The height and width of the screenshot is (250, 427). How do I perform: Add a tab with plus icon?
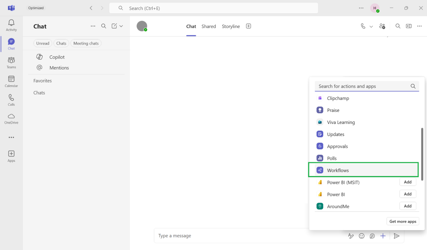pos(249,26)
